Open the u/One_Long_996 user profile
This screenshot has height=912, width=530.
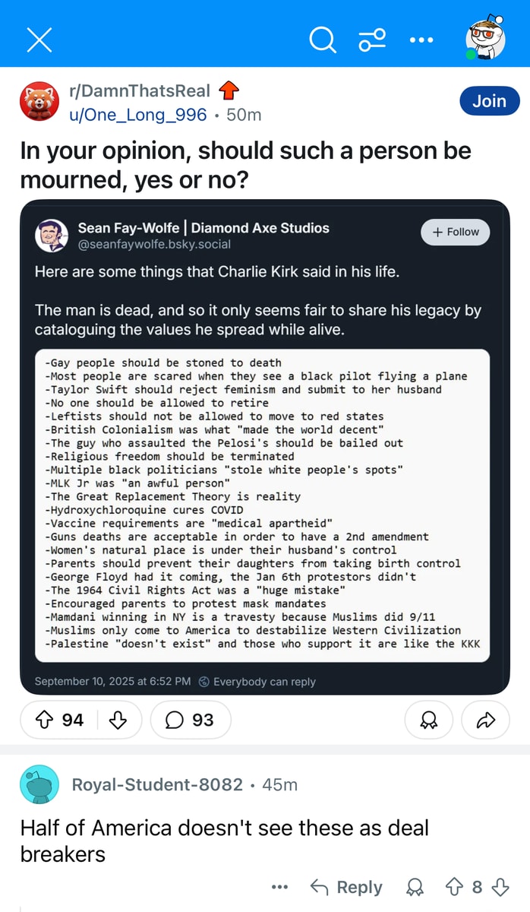tap(137, 115)
